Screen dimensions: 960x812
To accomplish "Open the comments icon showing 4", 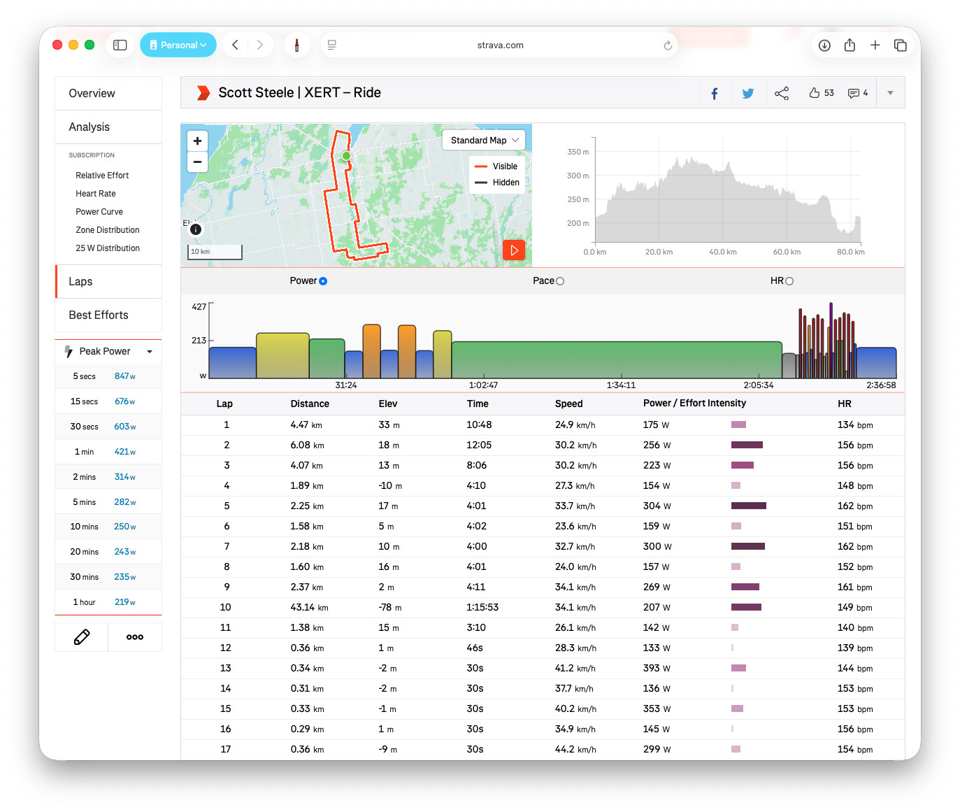I will coord(854,93).
